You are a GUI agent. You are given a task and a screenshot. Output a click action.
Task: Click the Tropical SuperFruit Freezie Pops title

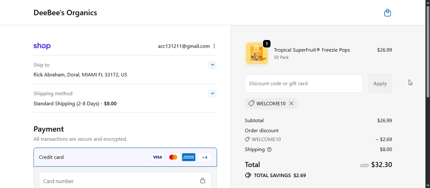pyautogui.click(x=312, y=50)
